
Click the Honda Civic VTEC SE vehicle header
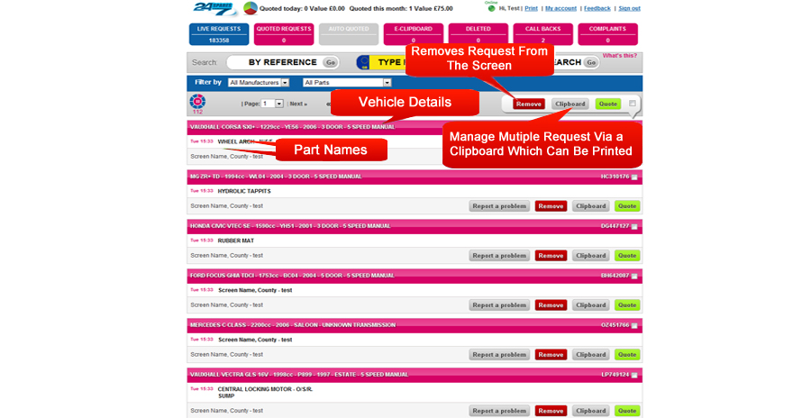[415, 227]
